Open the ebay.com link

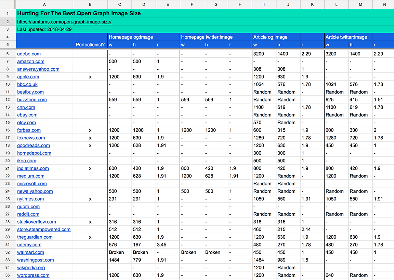(27, 115)
